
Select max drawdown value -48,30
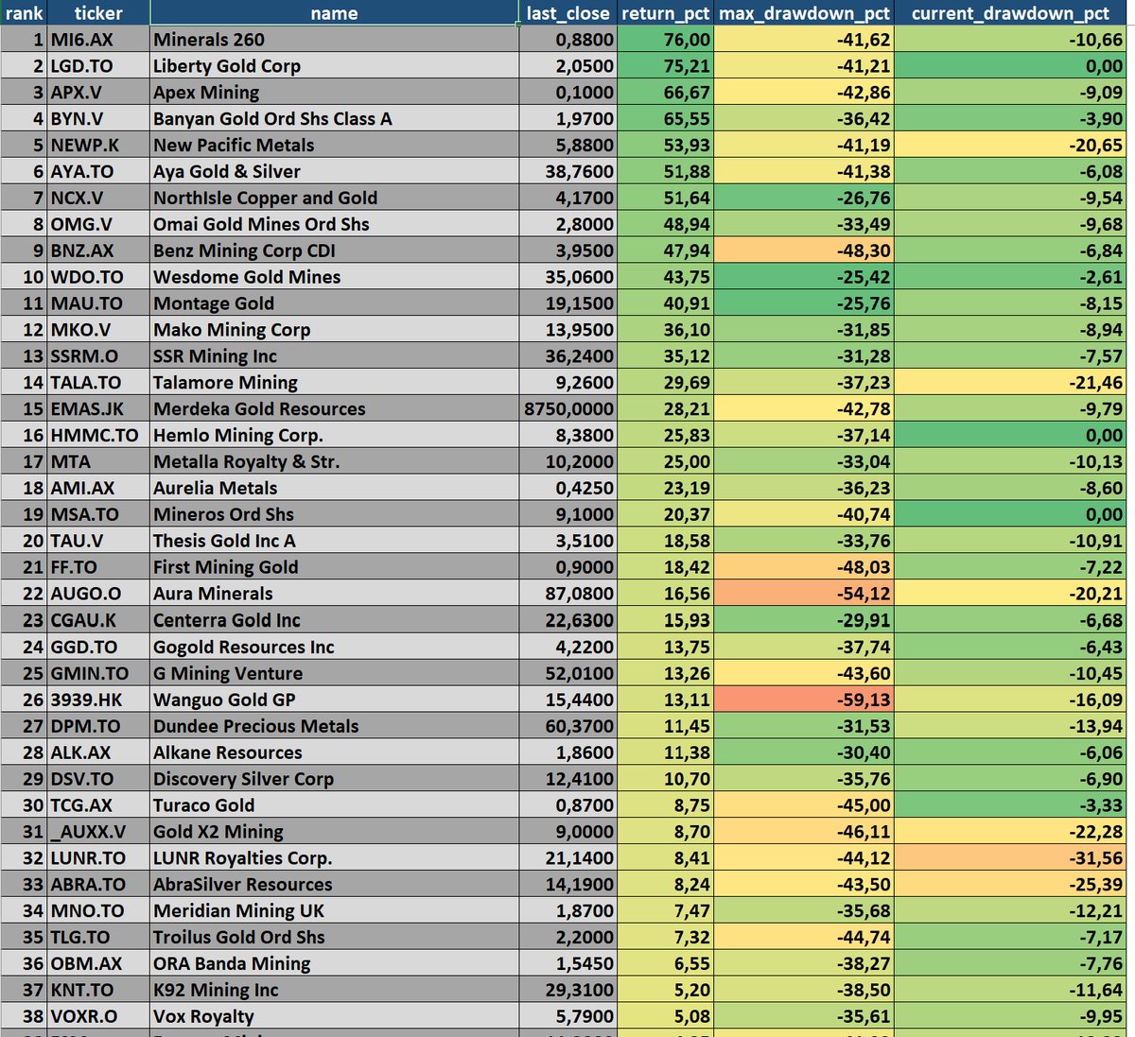coord(804,251)
